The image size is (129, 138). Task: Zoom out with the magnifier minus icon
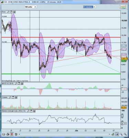[121, 134]
